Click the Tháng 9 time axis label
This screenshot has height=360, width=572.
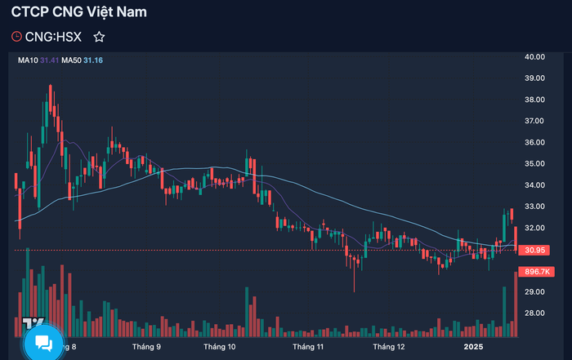tap(146, 347)
